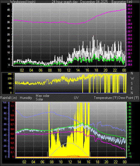
Task: Click the "24 hour graph day : December 04 2025" heading
Action: [80, 2]
